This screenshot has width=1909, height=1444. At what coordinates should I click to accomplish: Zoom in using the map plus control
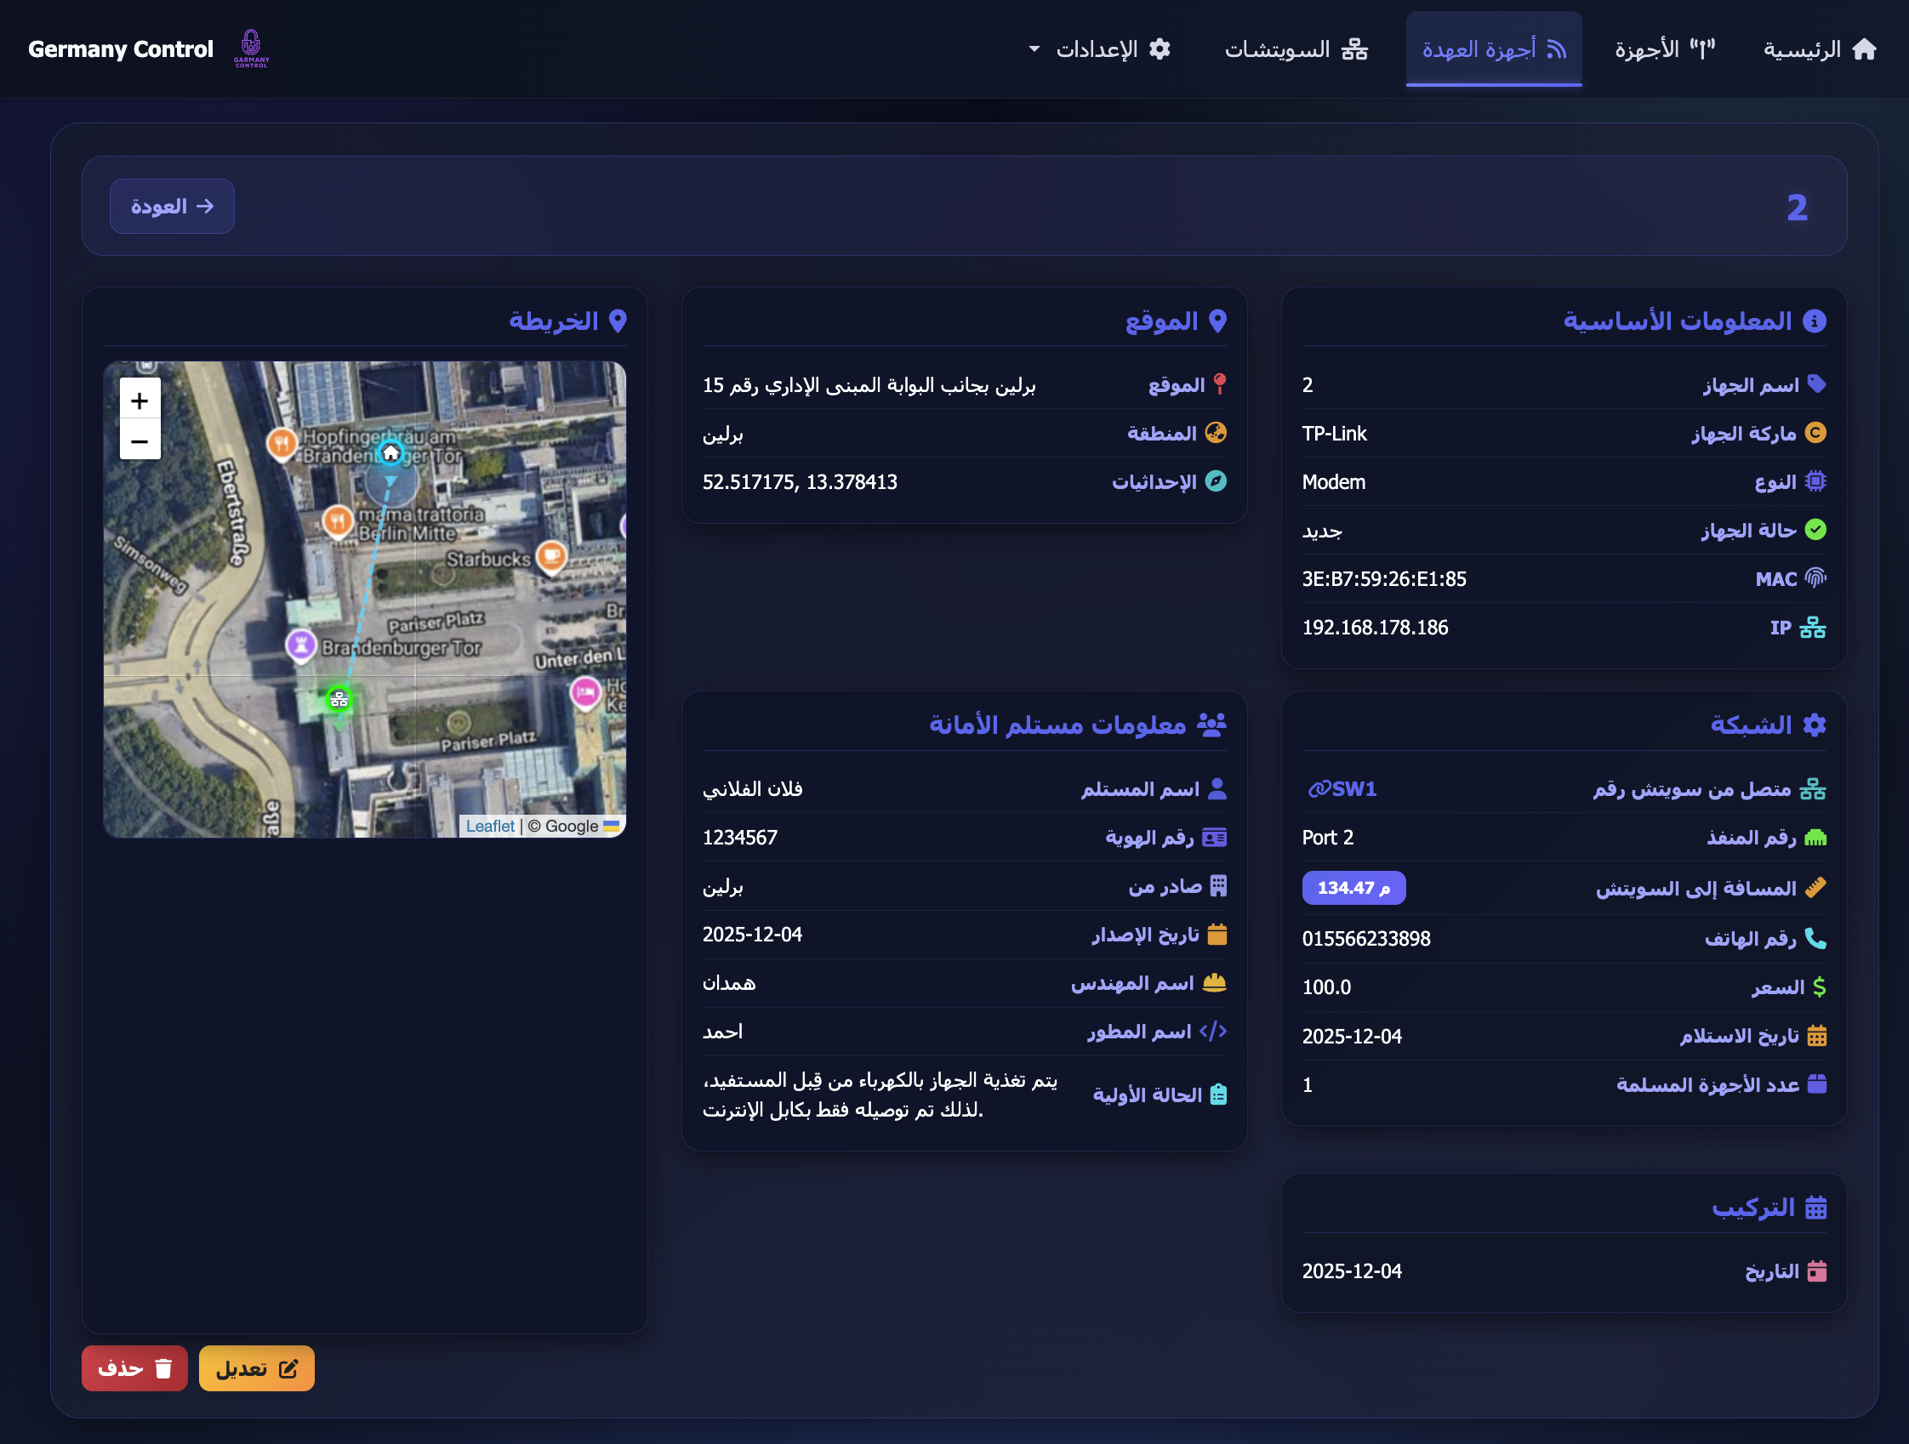coord(140,400)
